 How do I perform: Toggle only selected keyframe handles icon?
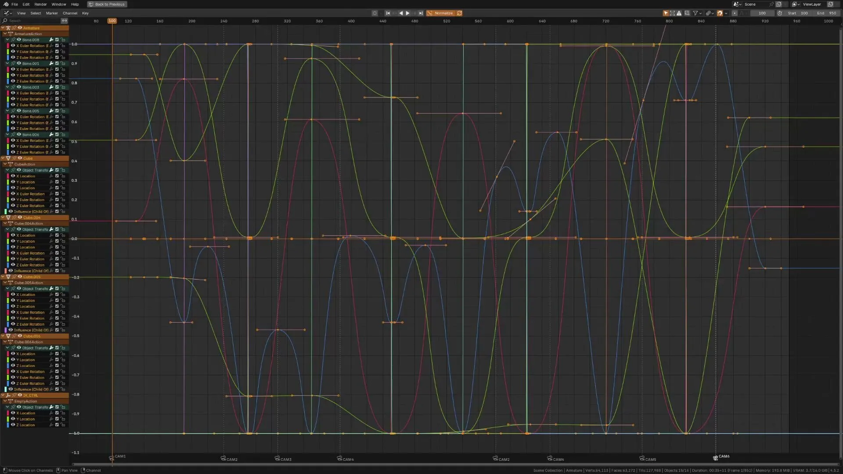click(672, 13)
